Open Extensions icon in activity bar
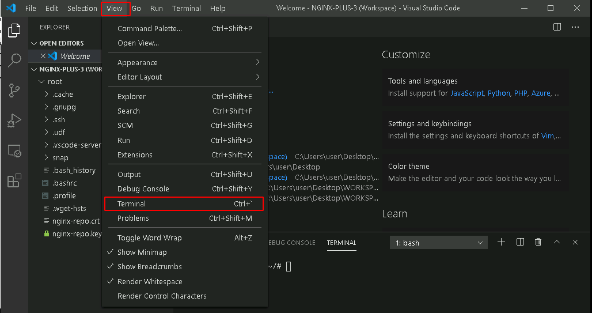The image size is (592, 313). pos(14,180)
